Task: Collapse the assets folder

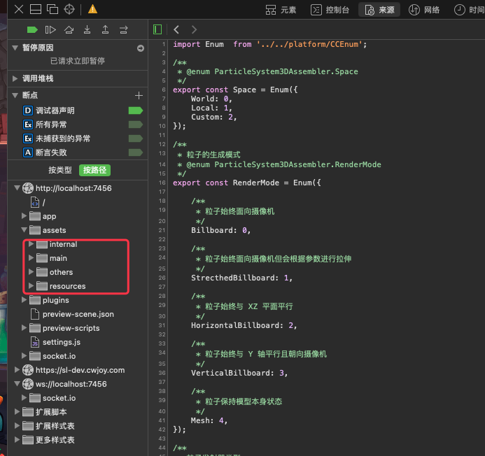Action: 24,230
